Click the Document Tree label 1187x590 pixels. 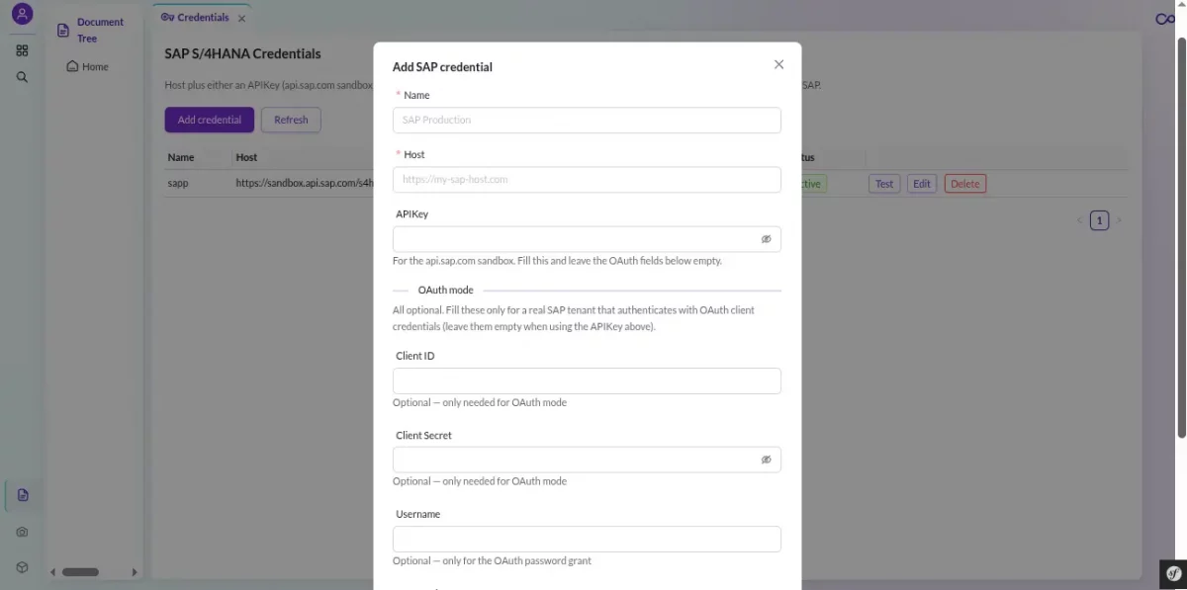point(100,30)
